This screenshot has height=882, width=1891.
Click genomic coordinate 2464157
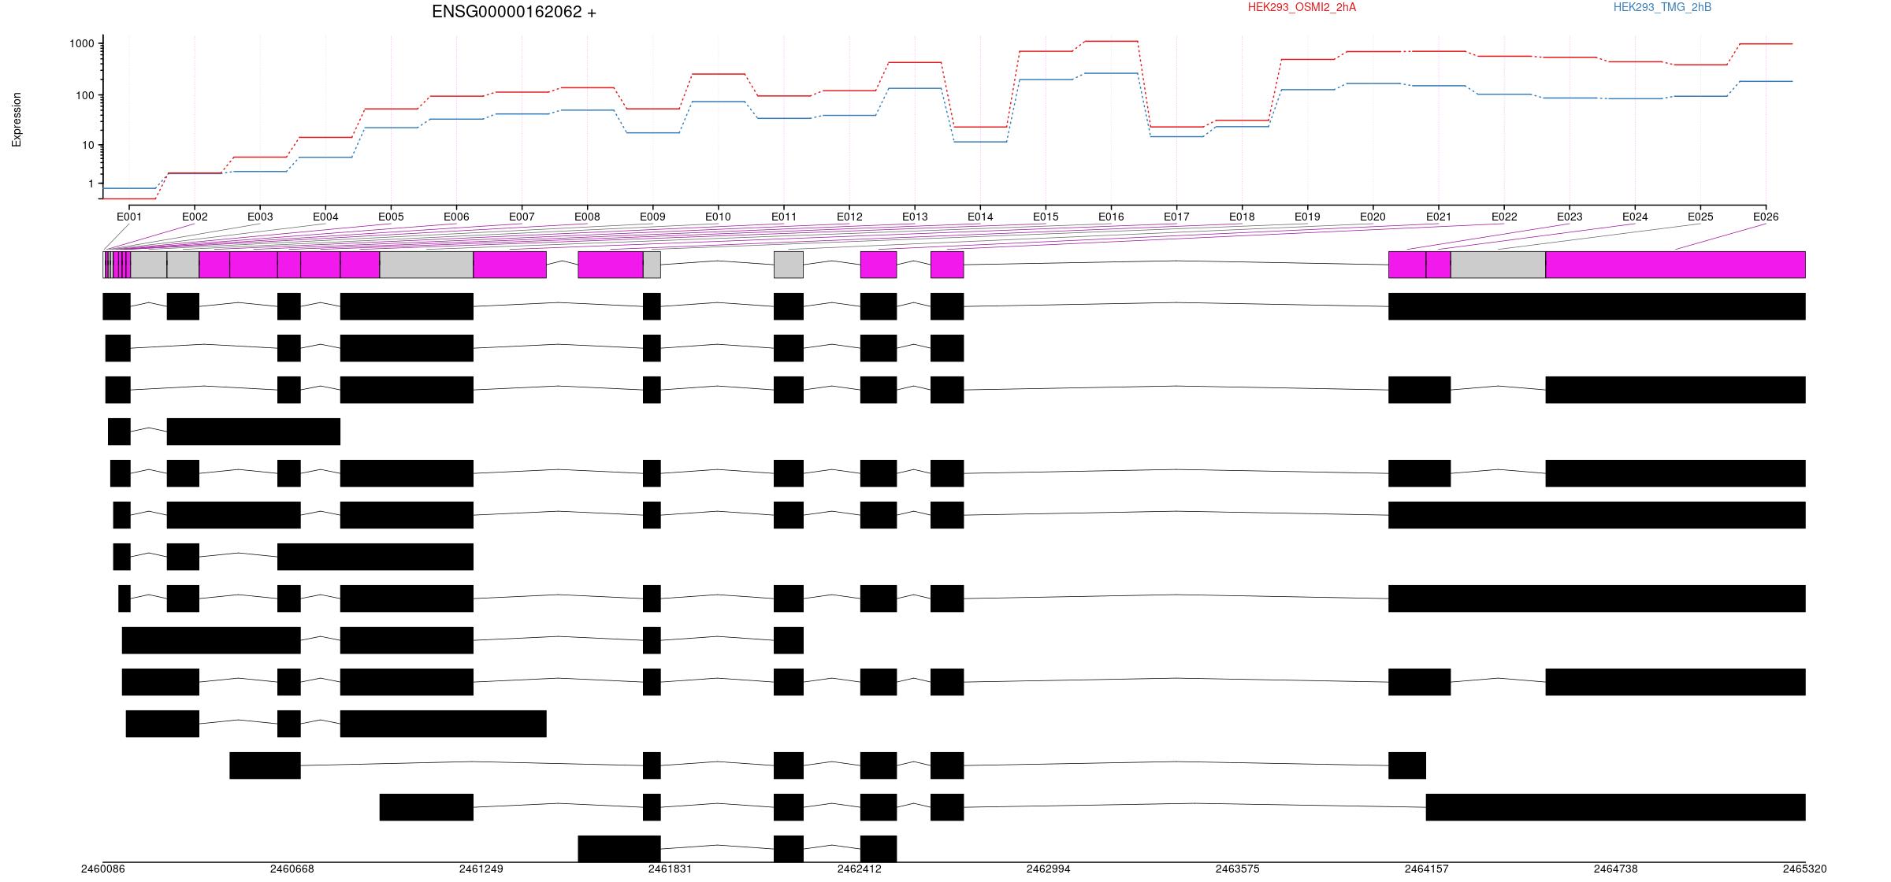click(1426, 869)
